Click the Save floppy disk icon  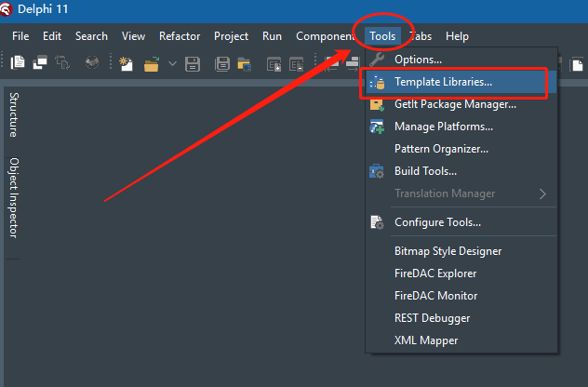click(193, 64)
